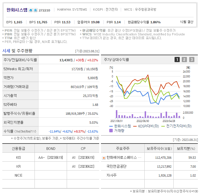Image resolution: width=201 pixels, height=195 pixels.
Task: Click the HANWHA SYSTEMS English name
Action: (72, 9)
